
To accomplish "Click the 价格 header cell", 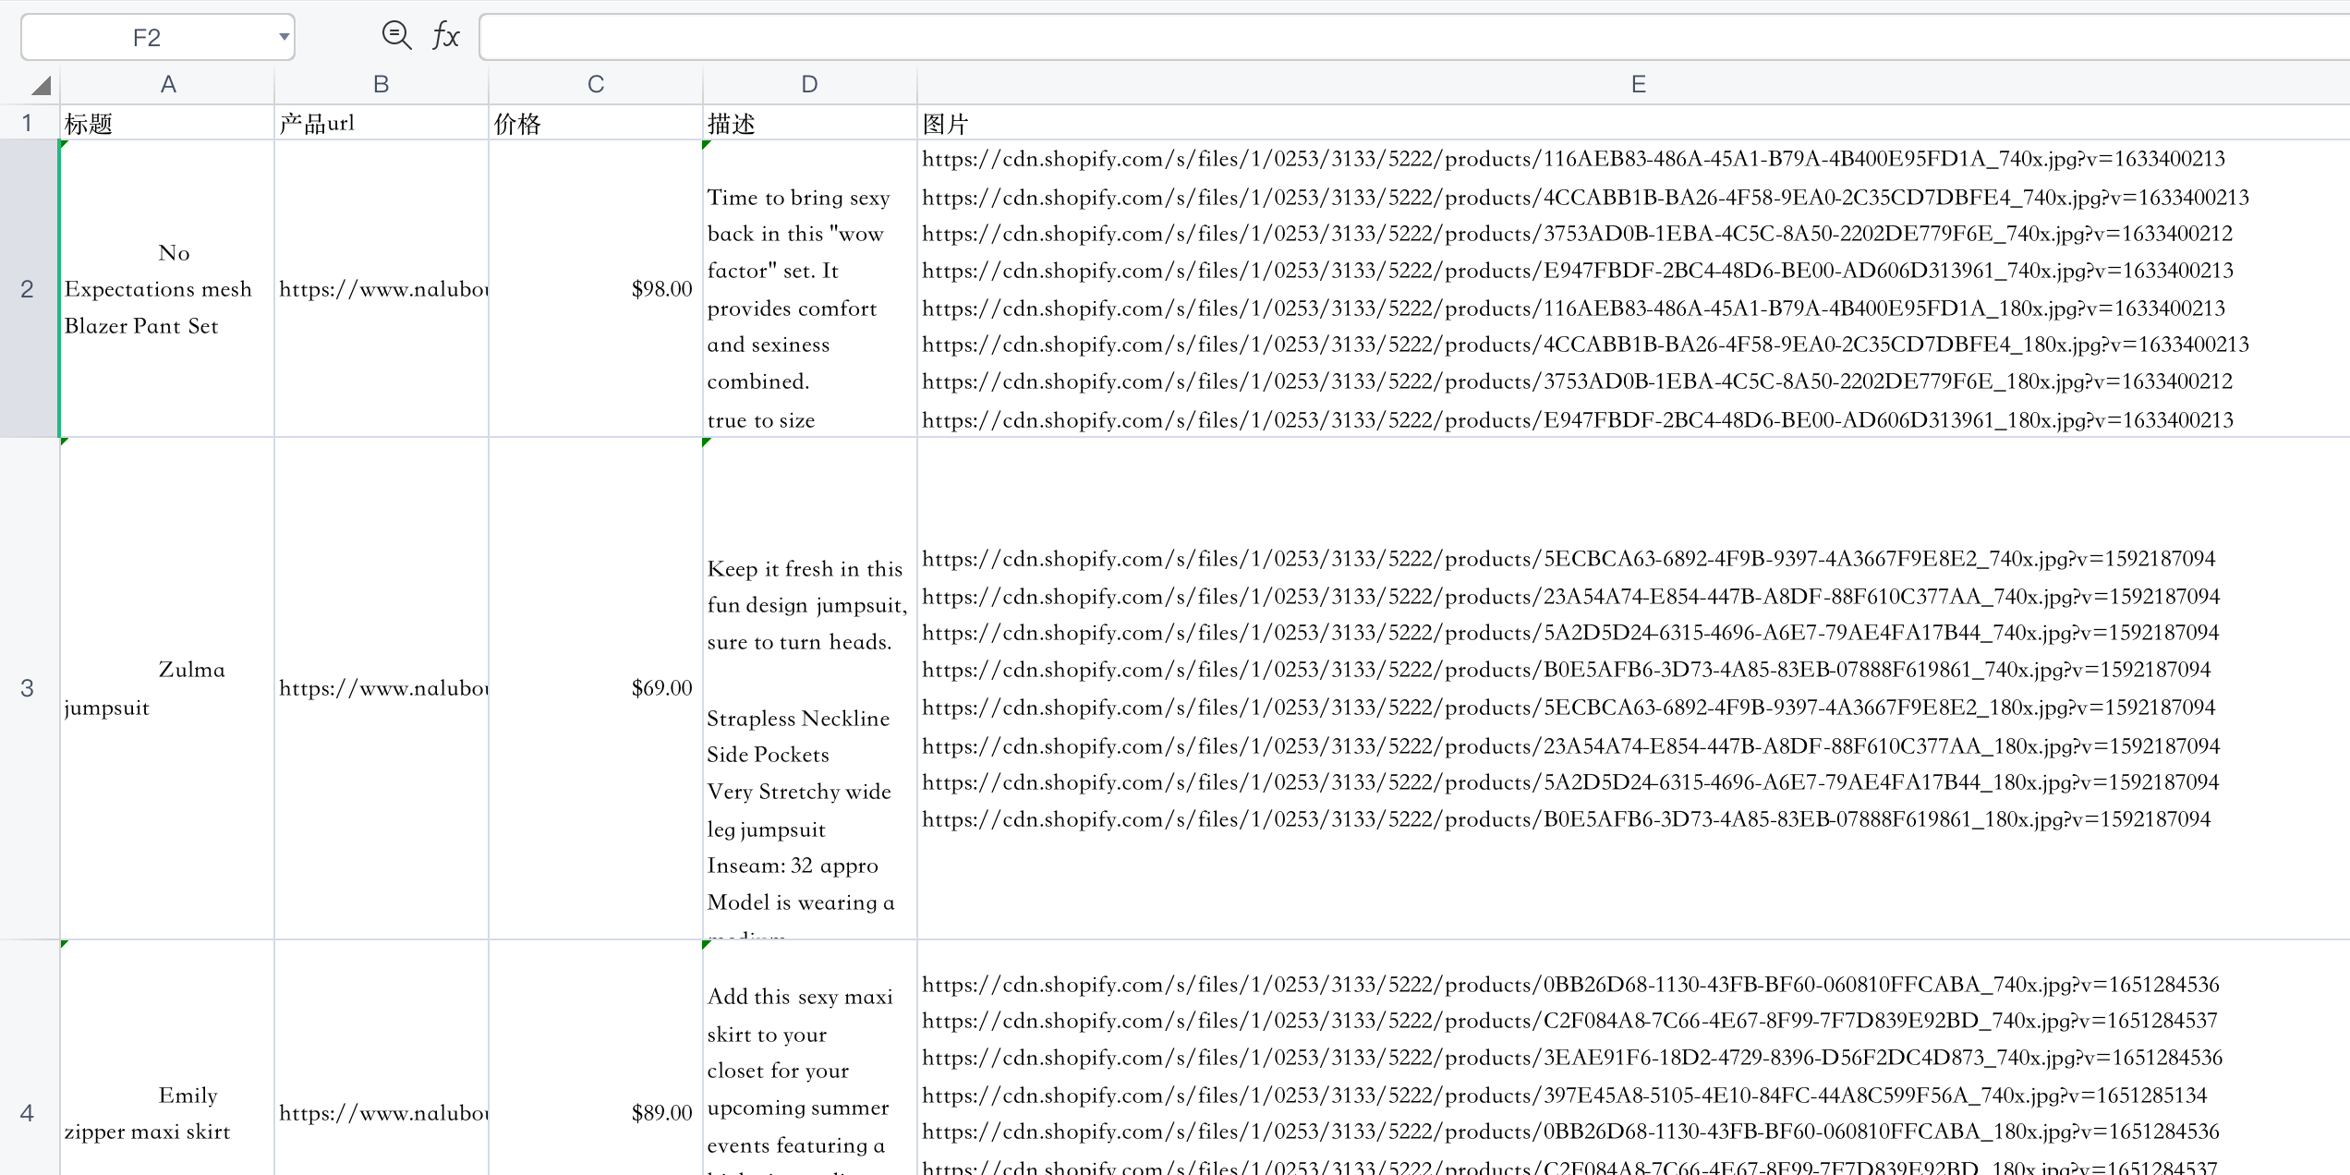I will pos(596,123).
